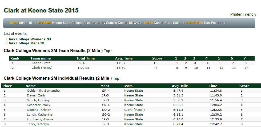Click Top link beside Individual Results heading
The width and height of the screenshot is (261, 127).
pyautogui.click(x=117, y=79)
